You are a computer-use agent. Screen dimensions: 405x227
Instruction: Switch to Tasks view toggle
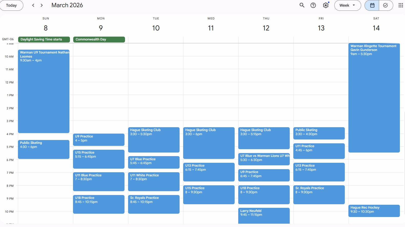pyautogui.click(x=386, y=5)
